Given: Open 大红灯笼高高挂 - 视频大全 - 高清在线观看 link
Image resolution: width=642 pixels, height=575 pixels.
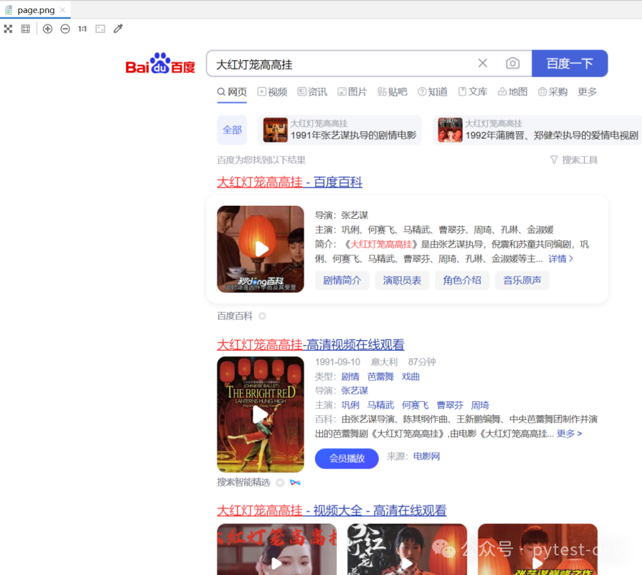Looking at the screenshot, I should pos(332,510).
